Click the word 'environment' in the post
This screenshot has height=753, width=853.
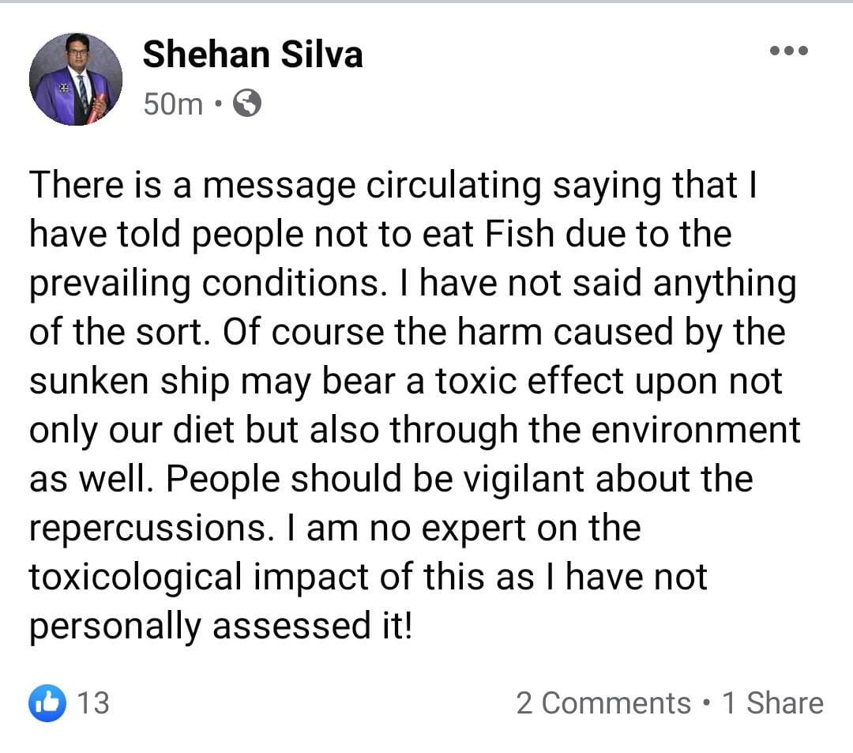point(696,430)
